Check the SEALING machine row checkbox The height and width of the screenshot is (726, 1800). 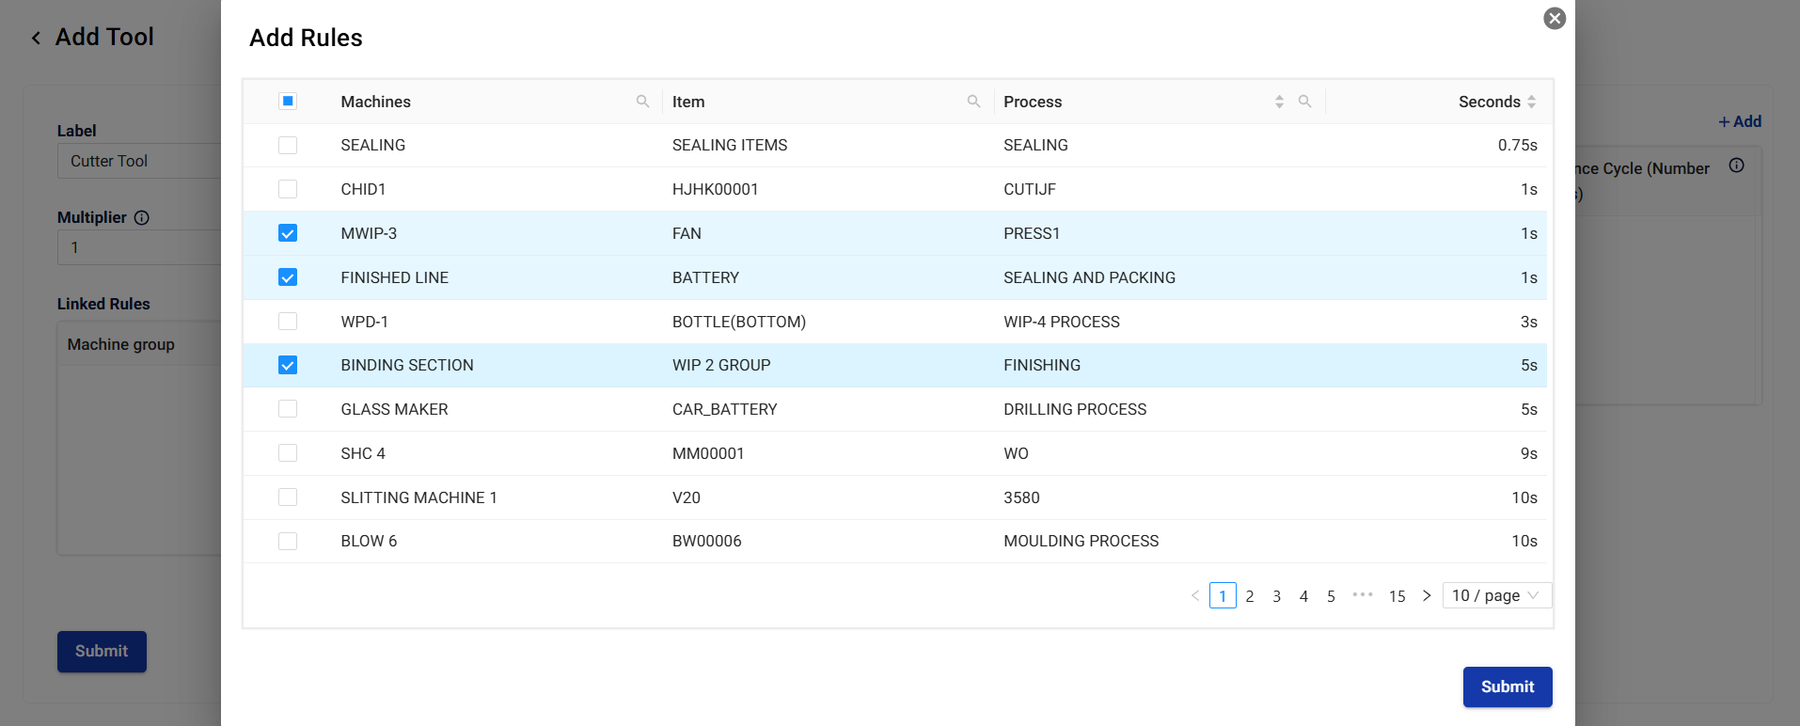288,145
